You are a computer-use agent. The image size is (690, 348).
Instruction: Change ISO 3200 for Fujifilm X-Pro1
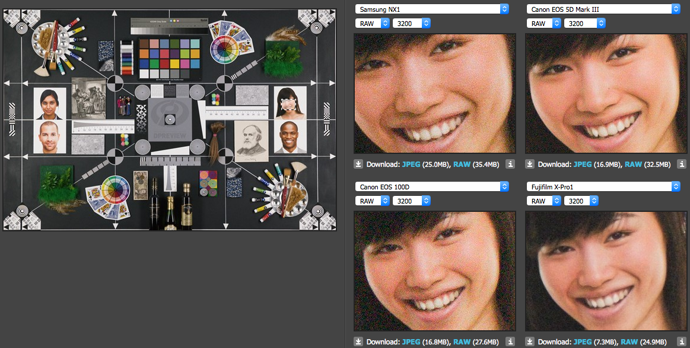pyautogui.click(x=581, y=201)
